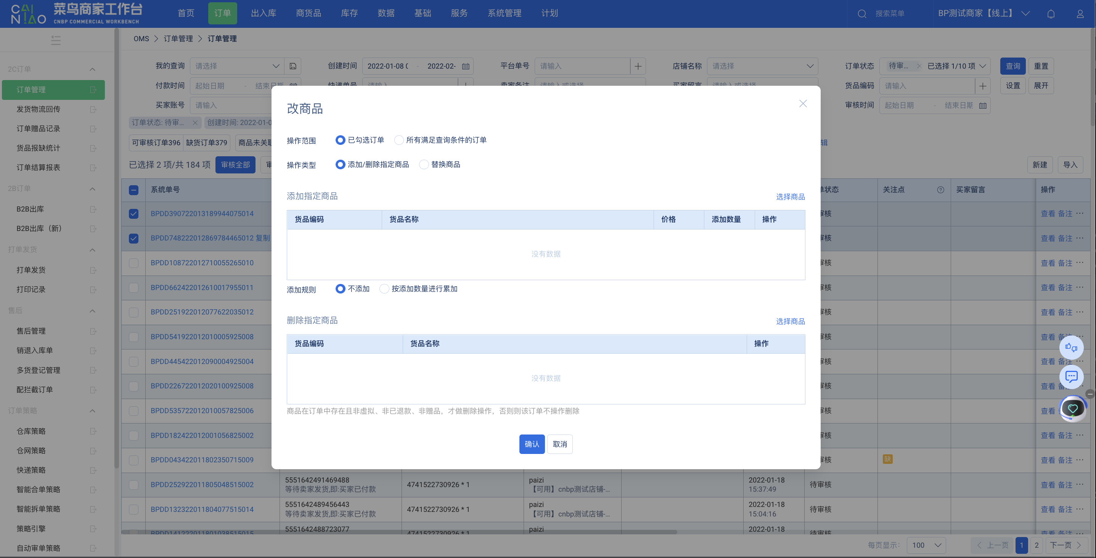Click open-in-new icon beside 仓库策略
1096x558 pixels.
(x=93, y=431)
